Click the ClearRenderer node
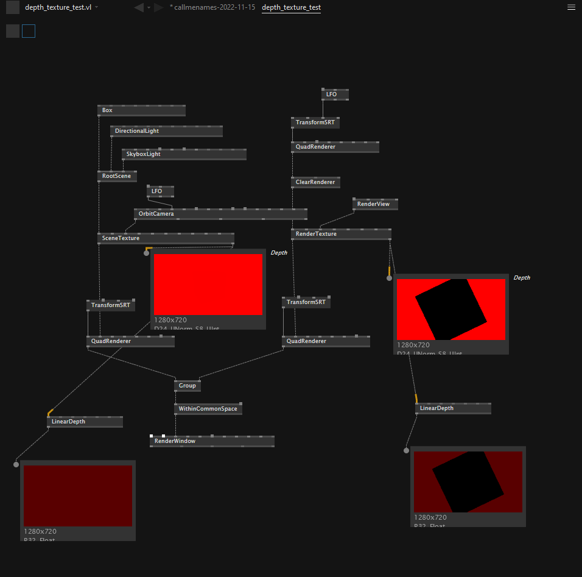 click(x=315, y=182)
